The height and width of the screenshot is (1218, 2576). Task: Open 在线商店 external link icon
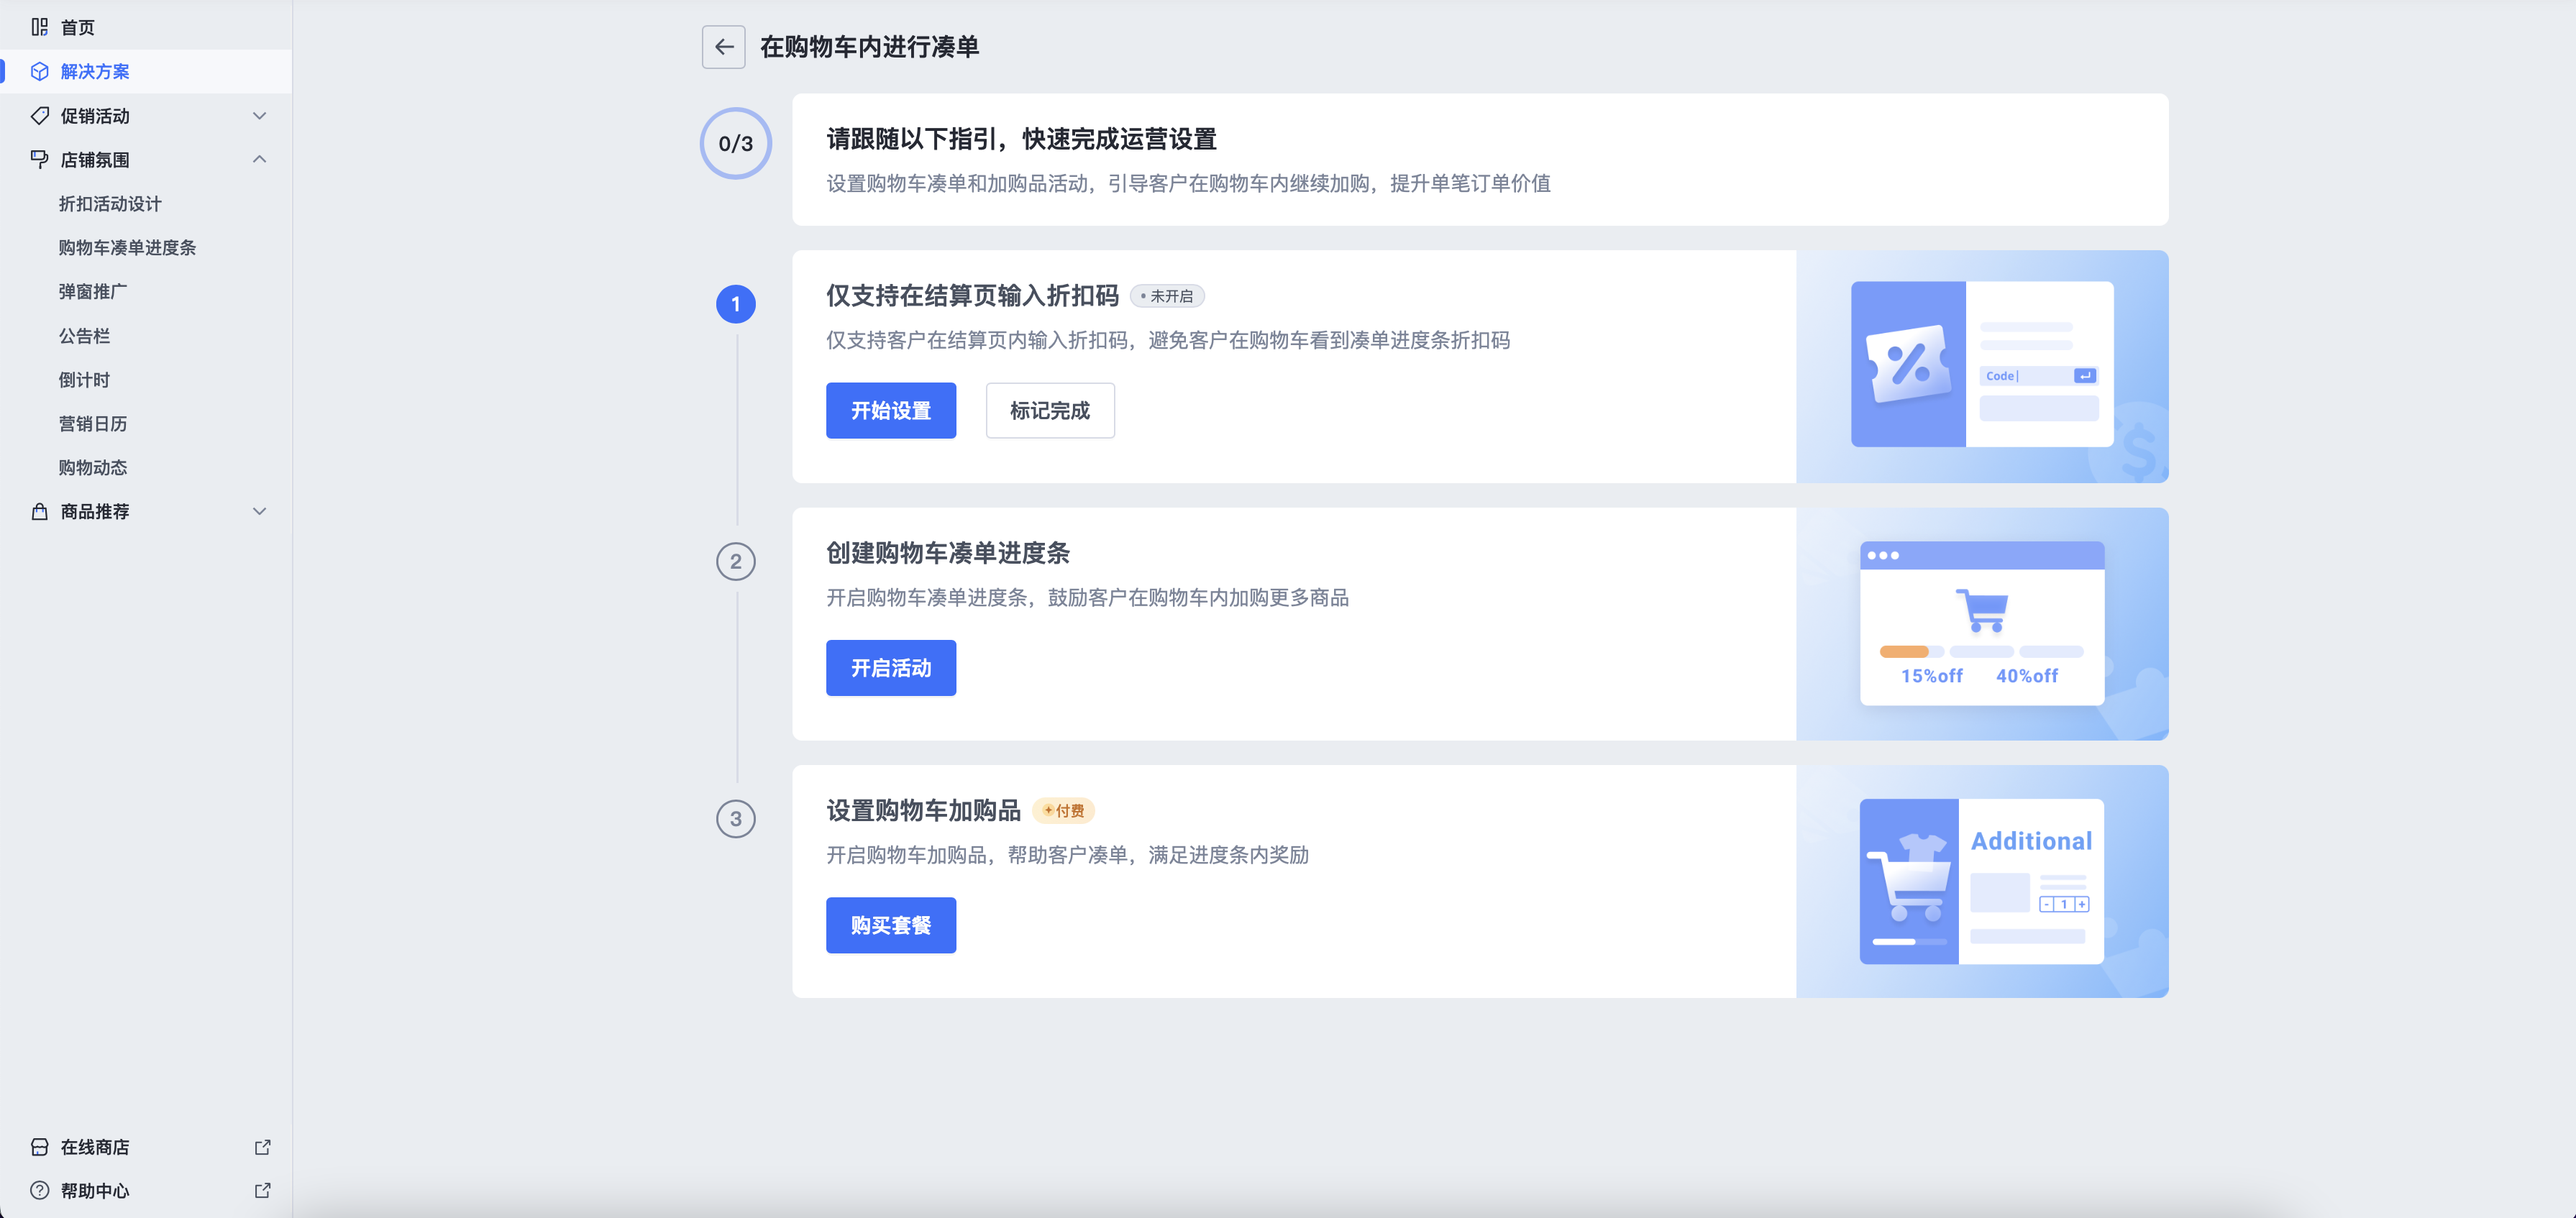[x=262, y=1147]
